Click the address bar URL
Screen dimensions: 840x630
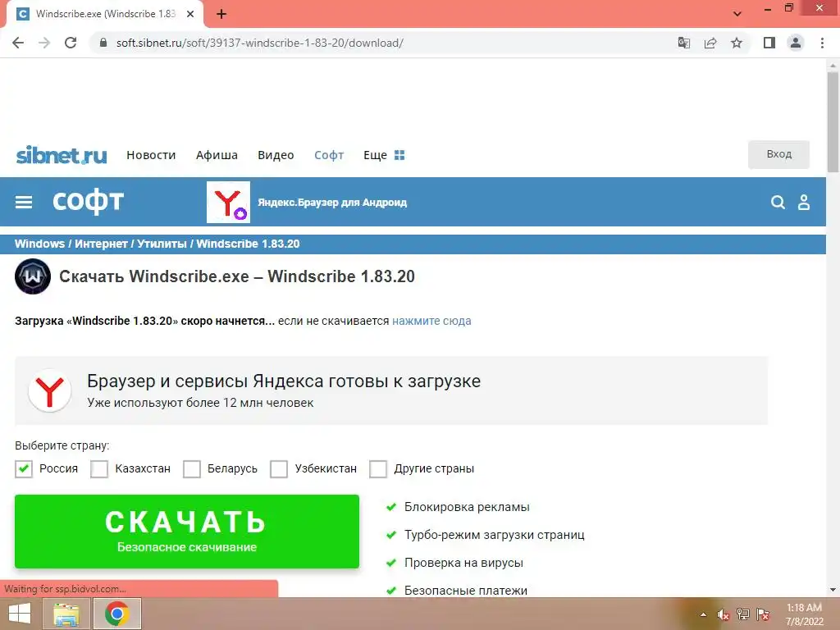coord(260,43)
